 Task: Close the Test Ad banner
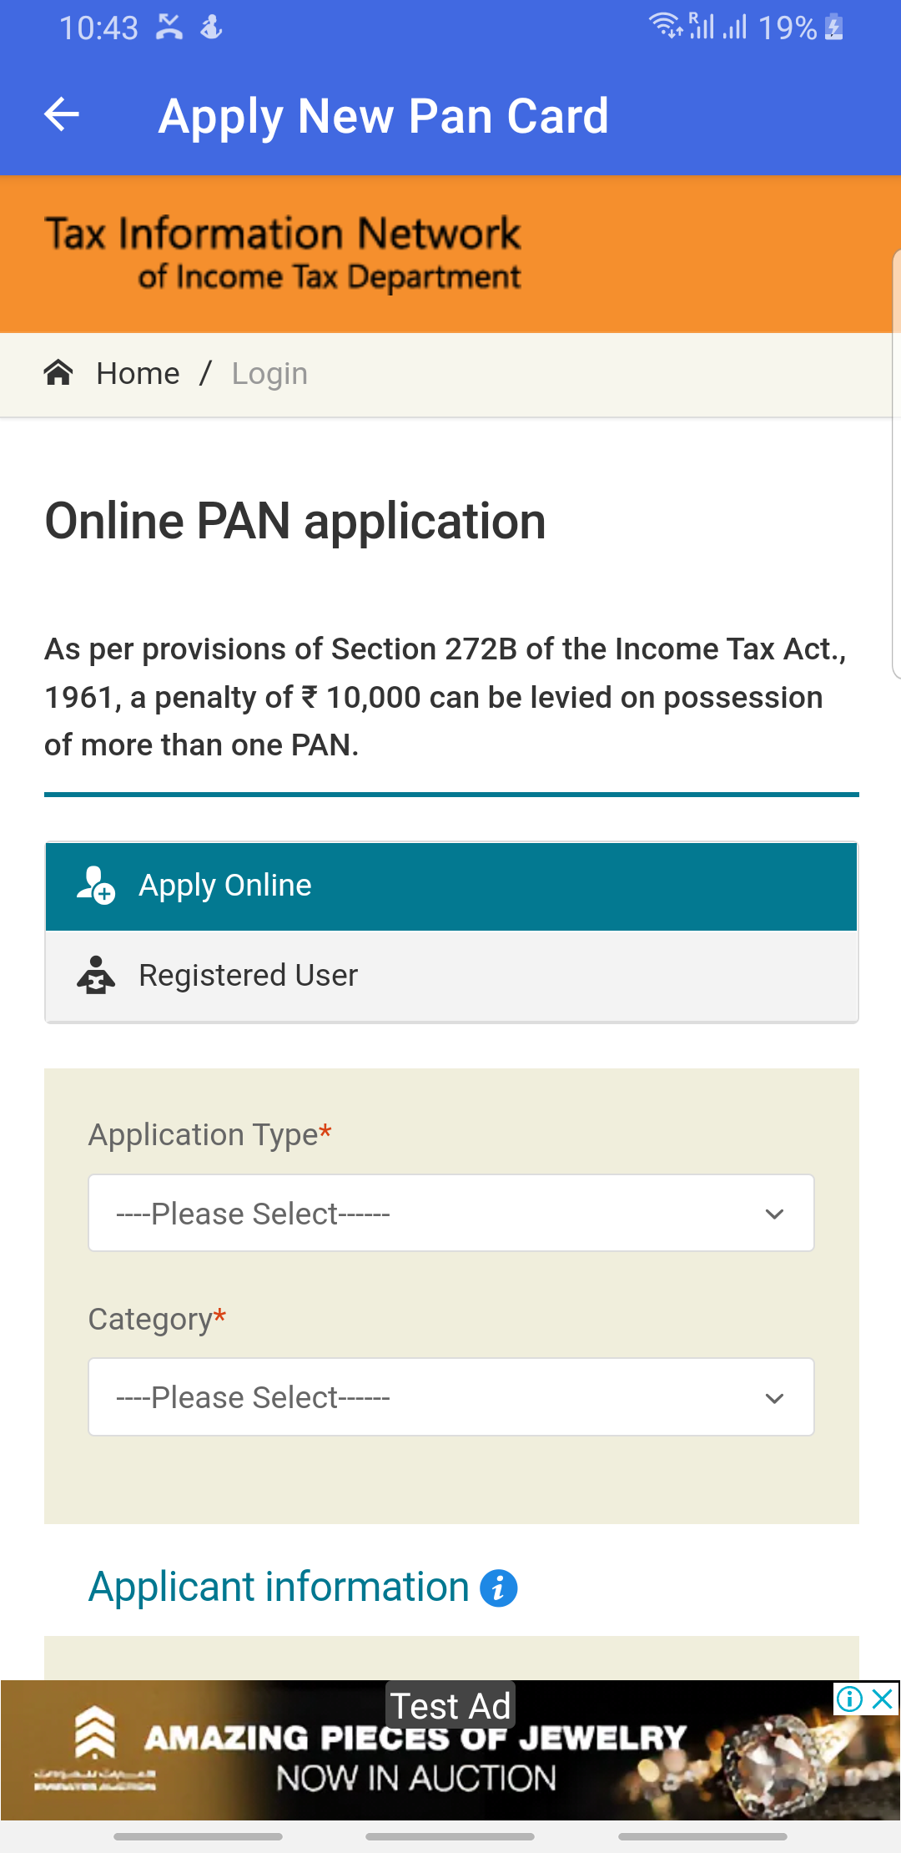(883, 1699)
